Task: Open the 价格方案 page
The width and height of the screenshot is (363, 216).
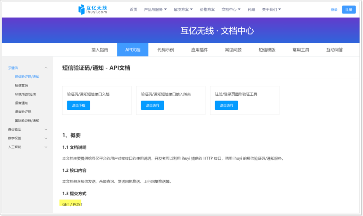Action: 207,10
